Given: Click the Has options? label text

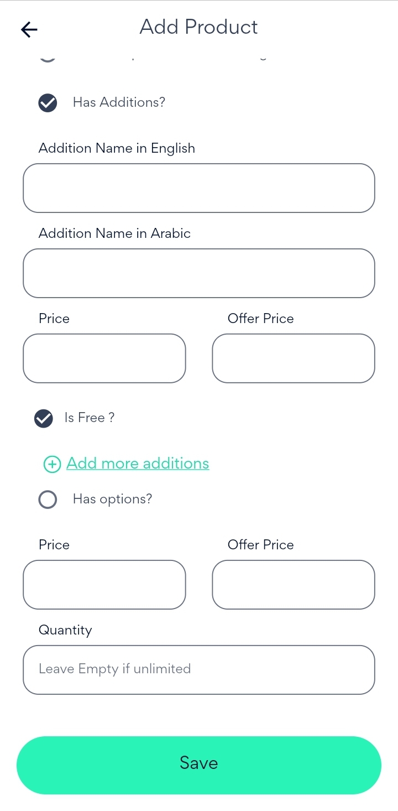Looking at the screenshot, I should pos(112,499).
